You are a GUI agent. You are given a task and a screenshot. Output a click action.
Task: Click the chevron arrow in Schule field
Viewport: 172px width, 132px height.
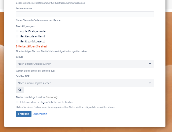coord(150,64)
